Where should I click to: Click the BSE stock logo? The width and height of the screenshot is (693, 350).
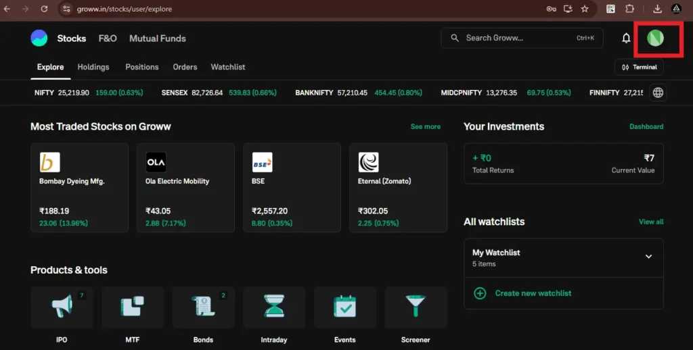pyautogui.click(x=262, y=162)
